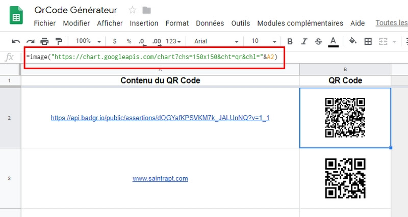
Task: Open the text color picker
Action: [x=333, y=42]
